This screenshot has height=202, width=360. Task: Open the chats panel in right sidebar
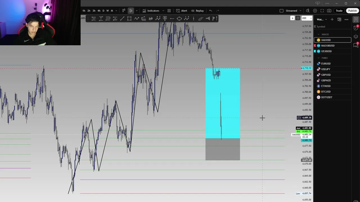coord(356,45)
